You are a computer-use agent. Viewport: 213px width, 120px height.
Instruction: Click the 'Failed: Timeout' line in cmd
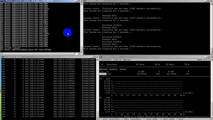[x=10, y=48]
